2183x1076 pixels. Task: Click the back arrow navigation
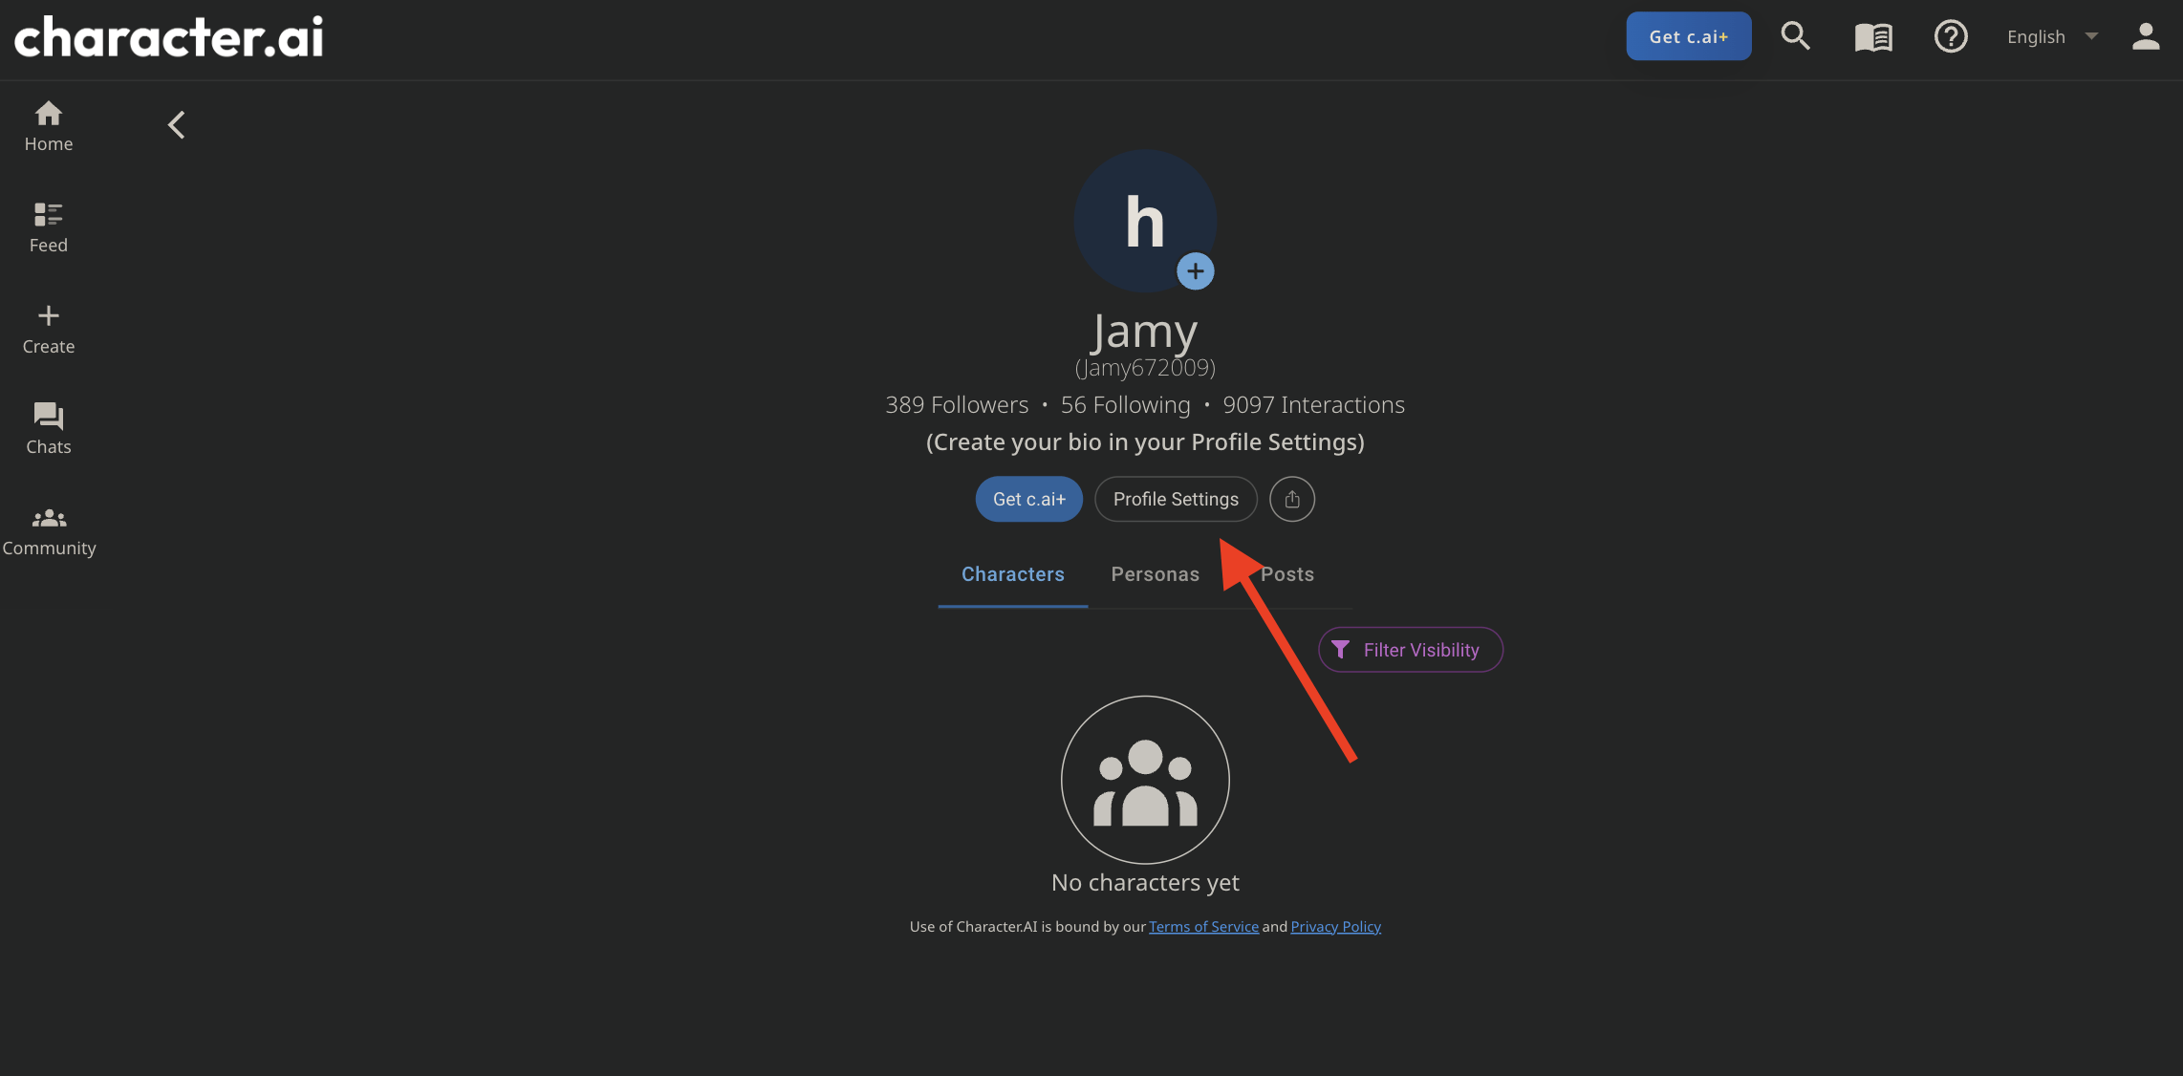coord(176,122)
